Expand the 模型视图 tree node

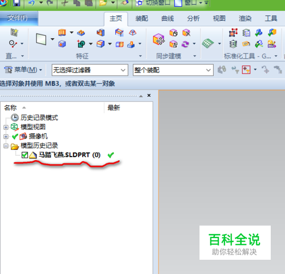[6, 127]
